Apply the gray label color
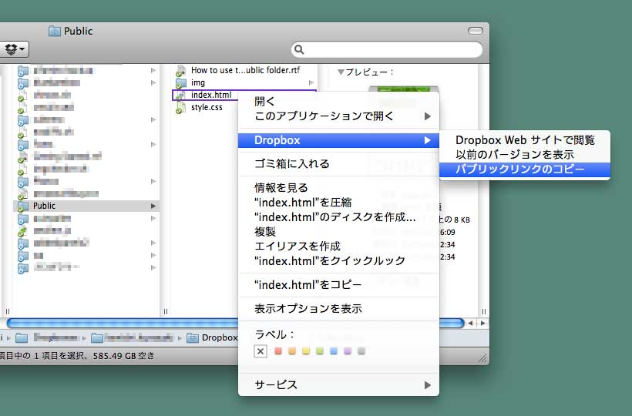Viewport: 632px width, 416px height. click(x=361, y=351)
